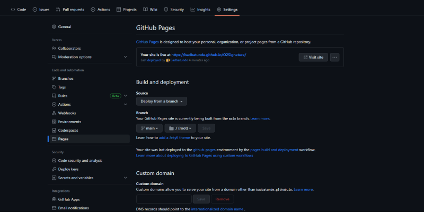This screenshot has width=424, height=212.
Task: Open the three-dots menu beside Visit site
Action: 334,57
